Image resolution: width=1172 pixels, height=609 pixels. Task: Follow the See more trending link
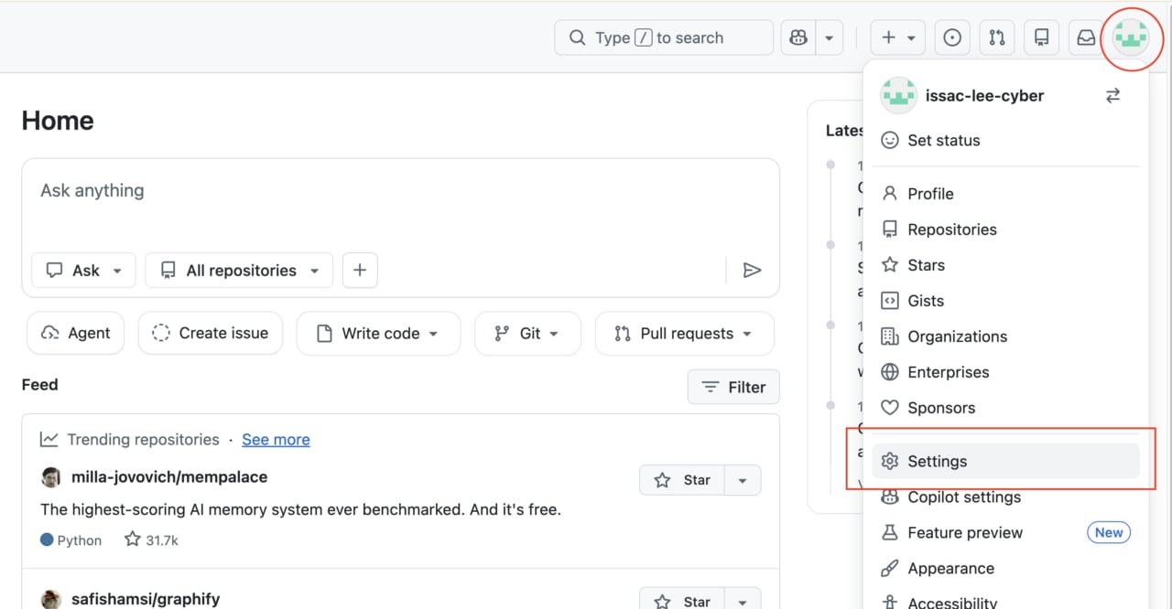276,440
